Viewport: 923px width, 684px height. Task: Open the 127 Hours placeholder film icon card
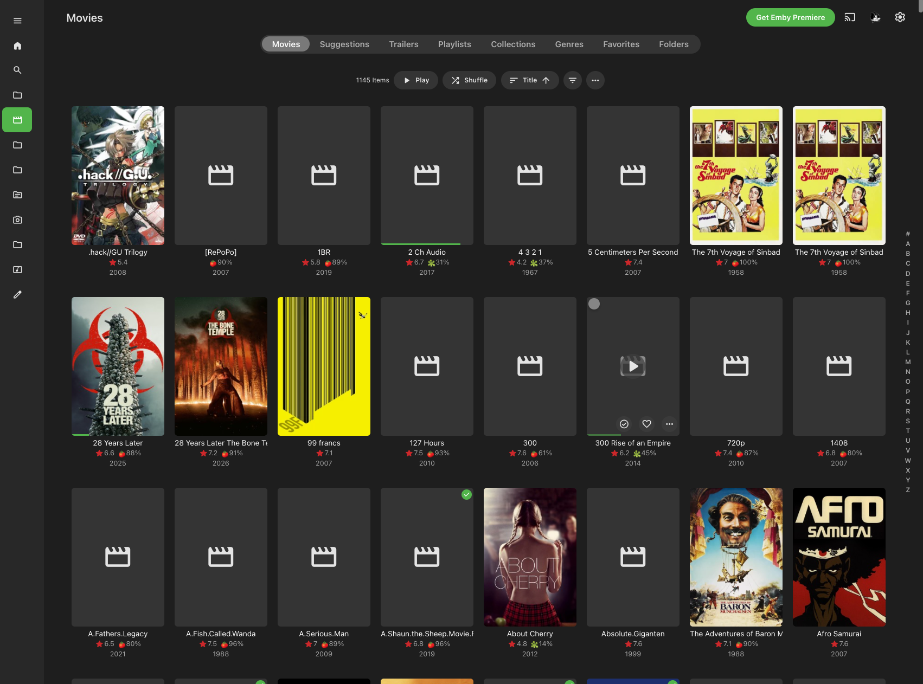[x=427, y=366]
